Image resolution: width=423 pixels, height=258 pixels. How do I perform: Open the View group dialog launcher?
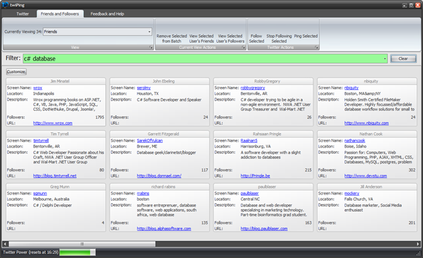pos(151,48)
